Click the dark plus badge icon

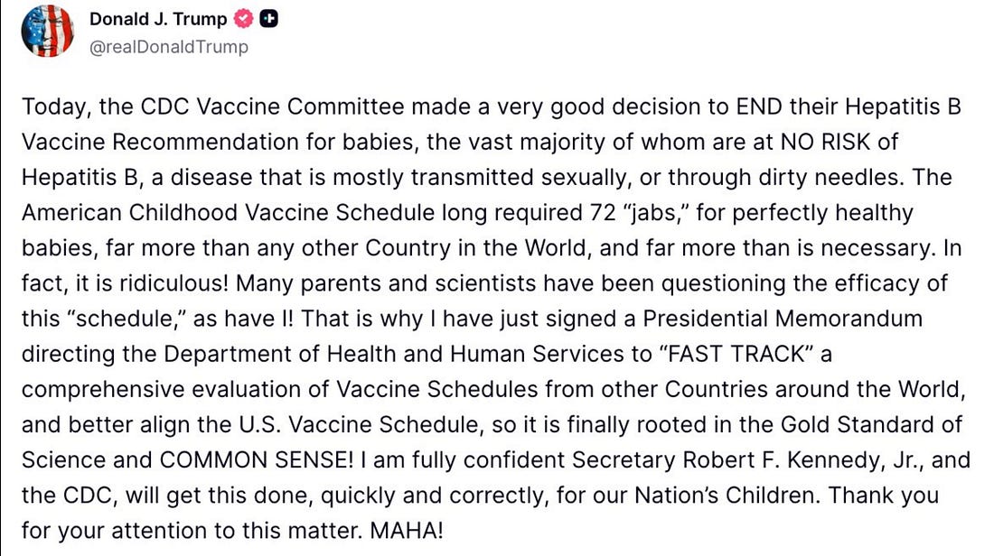point(268,19)
